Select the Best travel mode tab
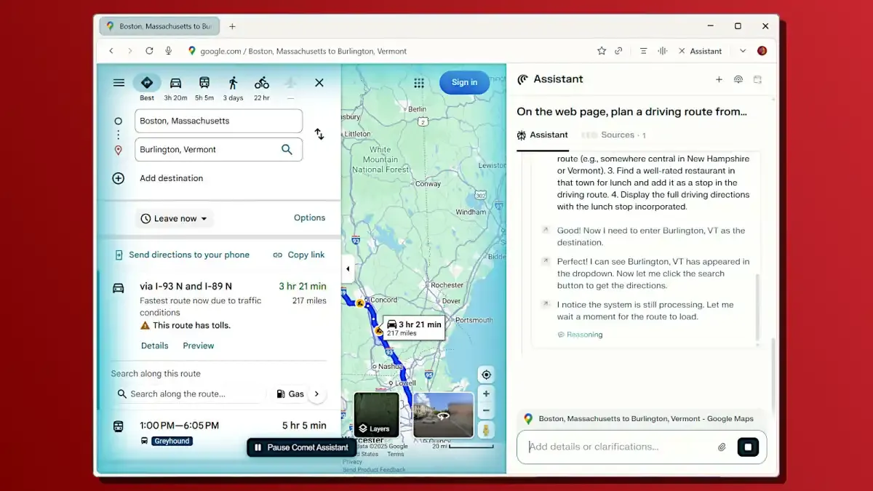This screenshot has width=873, height=491. click(x=147, y=83)
